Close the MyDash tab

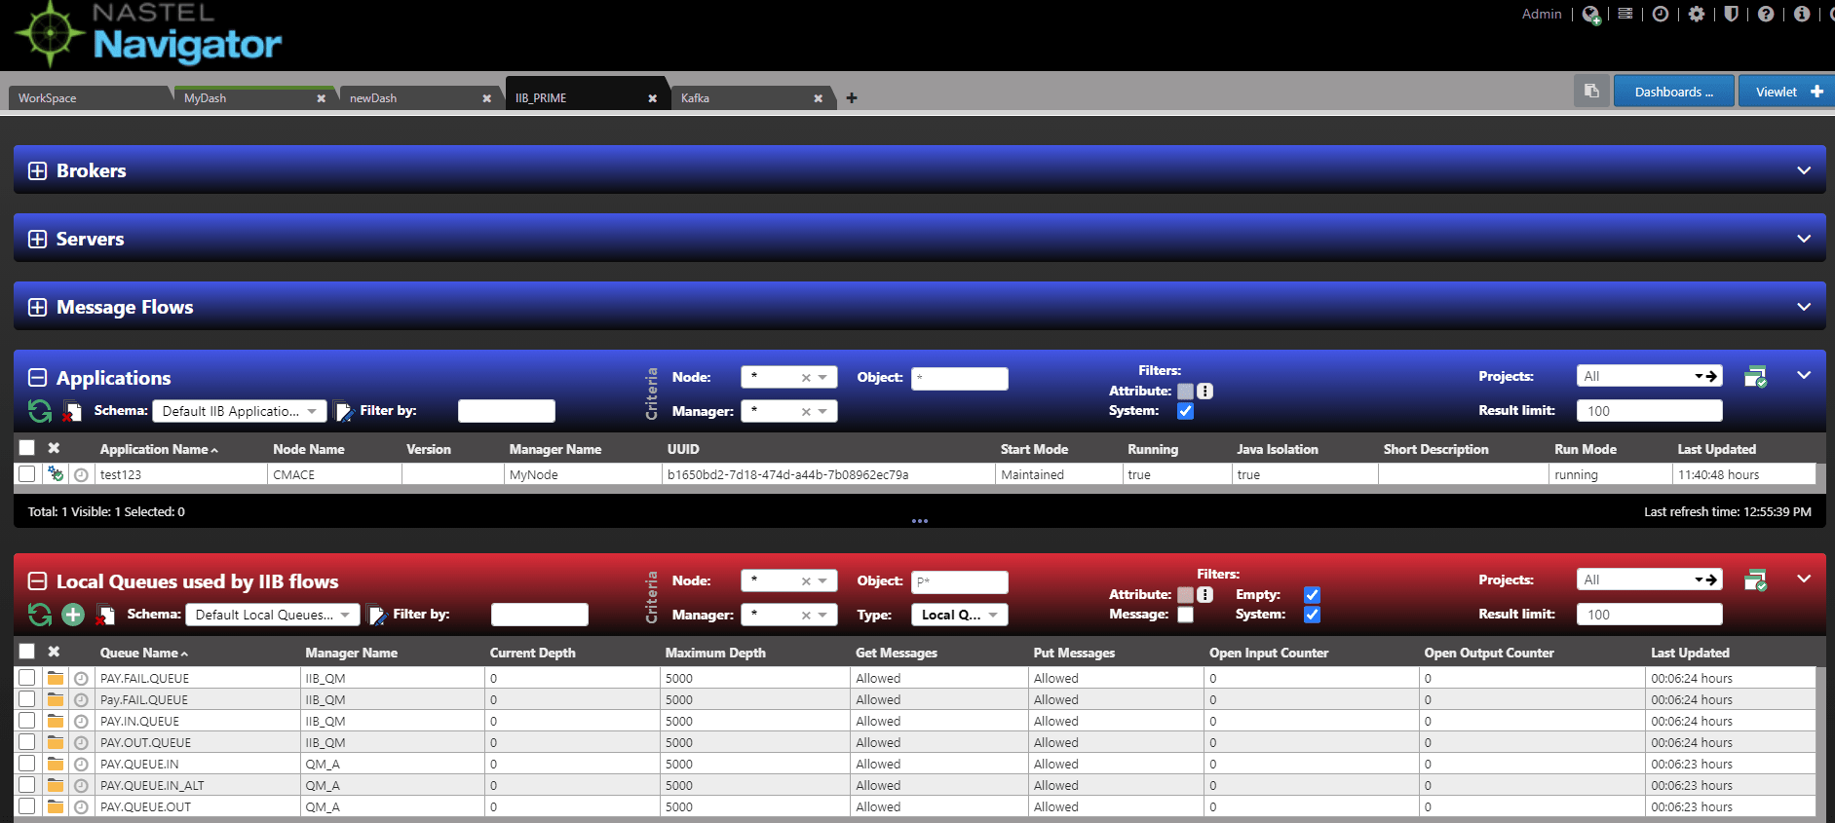tap(321, 98)
